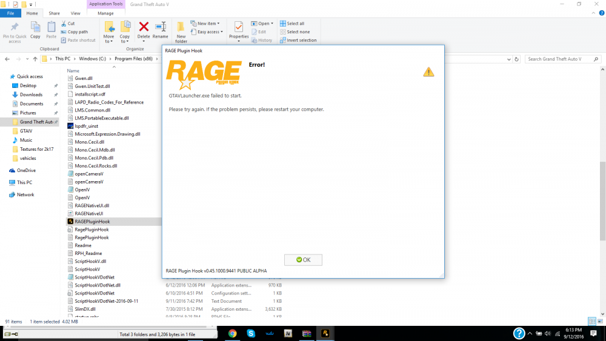The width and height of the screenshot is (606, 341).
Task: Click the Copy icon in Clipboard group
Action: pyautogui.click(x=35, y=27)
